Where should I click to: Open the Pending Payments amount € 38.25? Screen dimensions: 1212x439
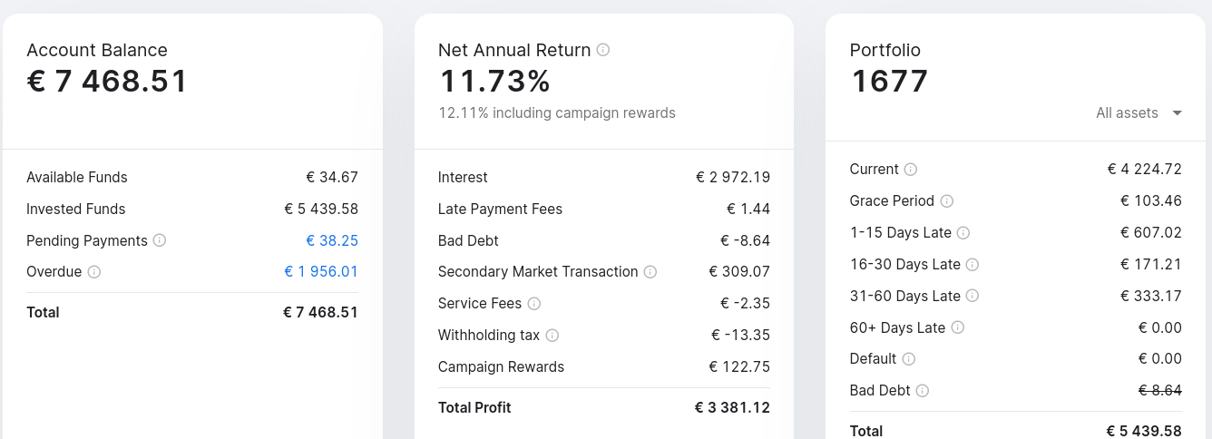point(332,240)
